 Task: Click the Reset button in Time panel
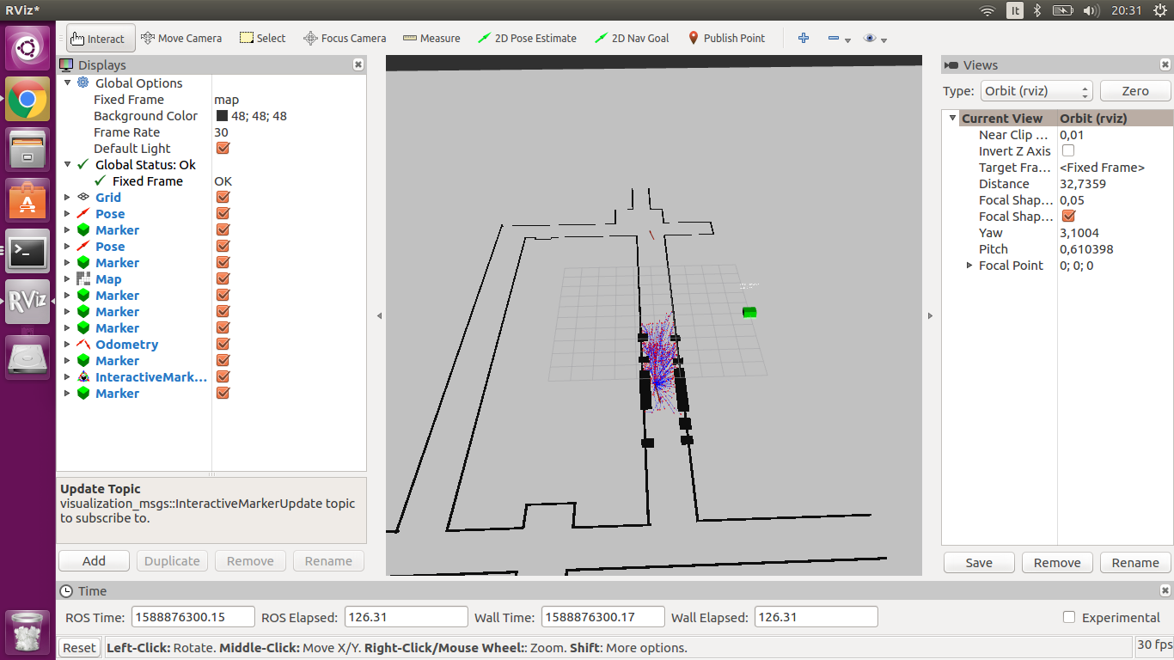tap(79, 648)
